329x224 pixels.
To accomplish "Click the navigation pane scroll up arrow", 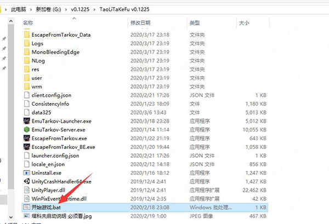I will pos(11,21).
